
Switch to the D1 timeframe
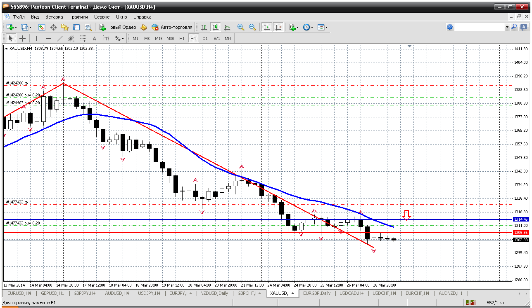coord(205,38)
